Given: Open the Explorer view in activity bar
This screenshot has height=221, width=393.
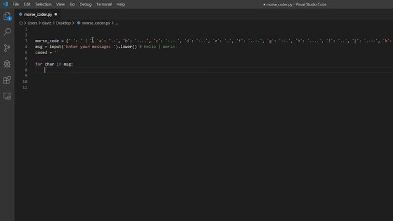Looking at the screenshot, I should tap(7, 17).
